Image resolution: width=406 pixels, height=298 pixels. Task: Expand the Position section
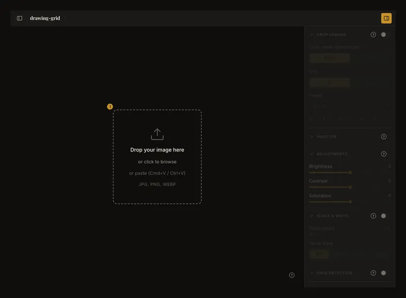312,137
